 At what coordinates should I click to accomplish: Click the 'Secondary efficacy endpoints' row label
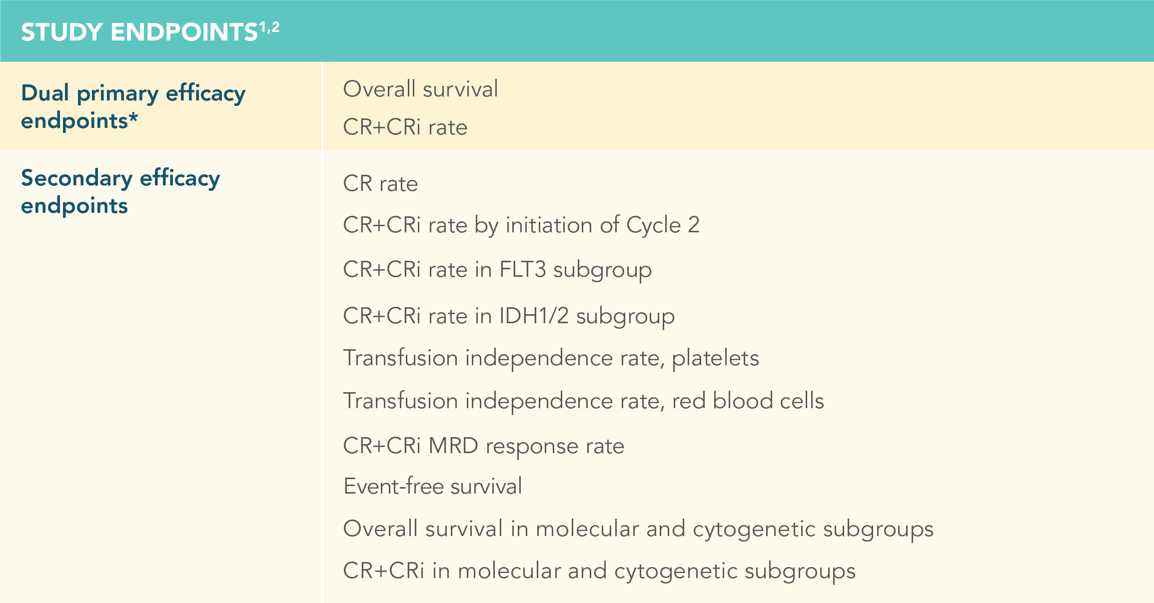click(120, 192)
